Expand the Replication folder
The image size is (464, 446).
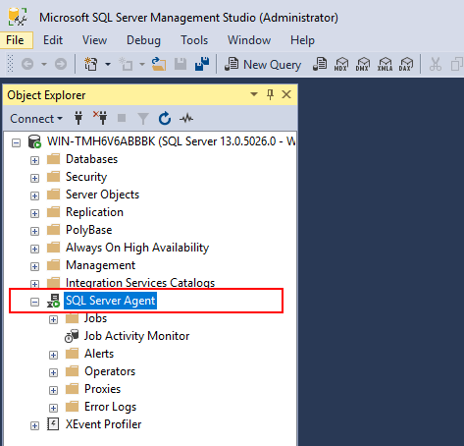coord(34,213)
